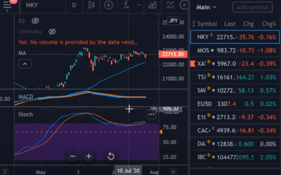Screen dimensions: 281x175
Task: Open the bar chart financials icon
Action: 152,5
